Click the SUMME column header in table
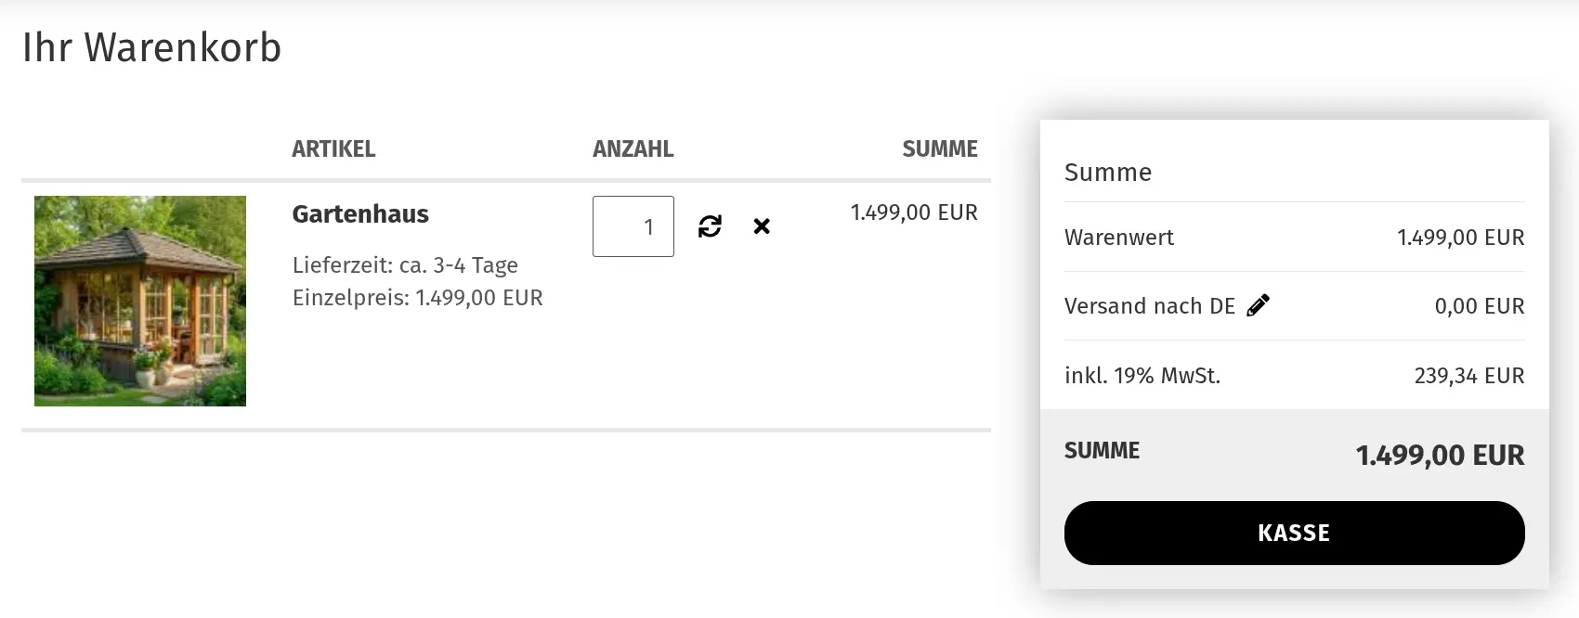Image resolution: width=1579 pixels, height=618 pixels. [x=940, y=149]
